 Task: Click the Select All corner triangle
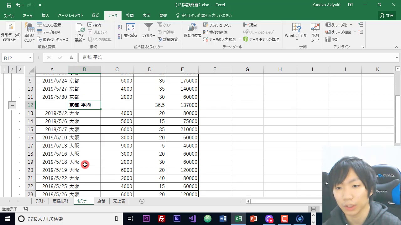(32, 70)
